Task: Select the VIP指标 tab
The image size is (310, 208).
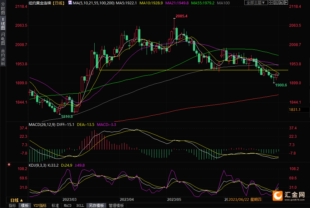Action: tap(40, 206)
